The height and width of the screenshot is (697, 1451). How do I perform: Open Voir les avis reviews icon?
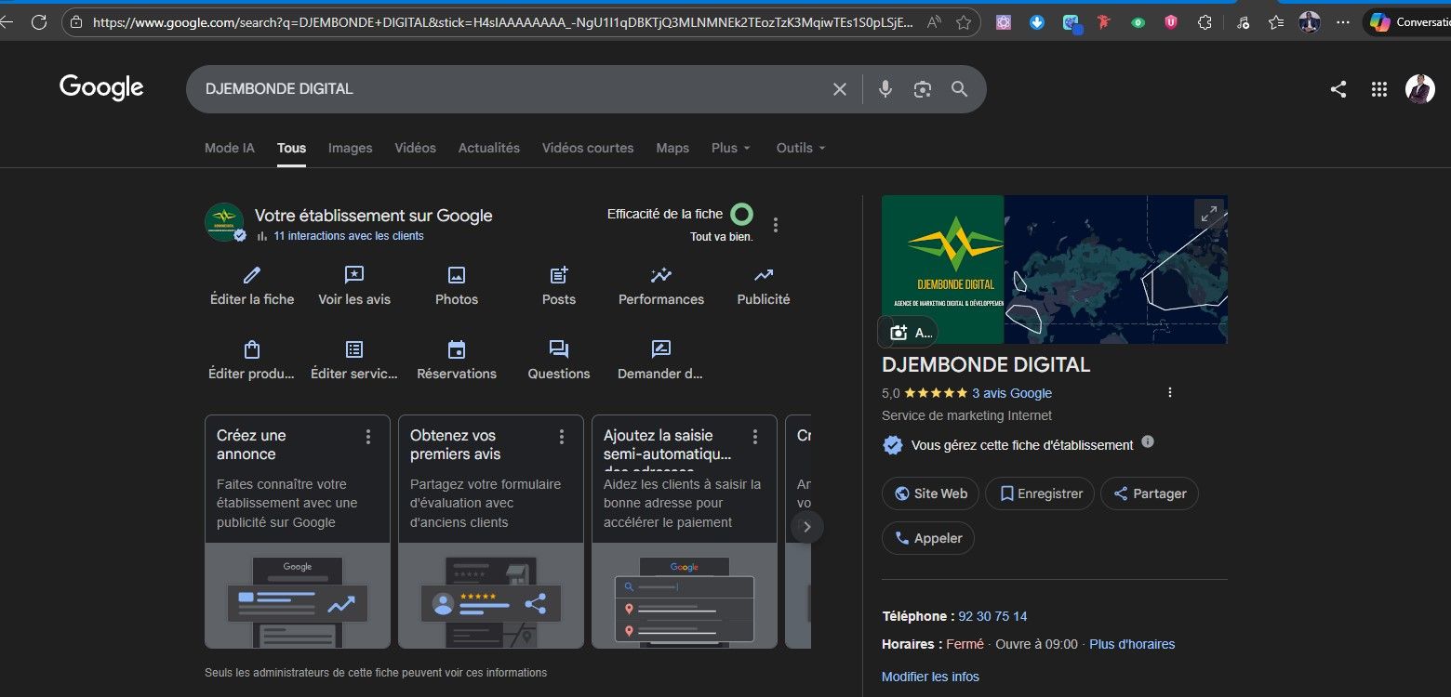(354, 275)
